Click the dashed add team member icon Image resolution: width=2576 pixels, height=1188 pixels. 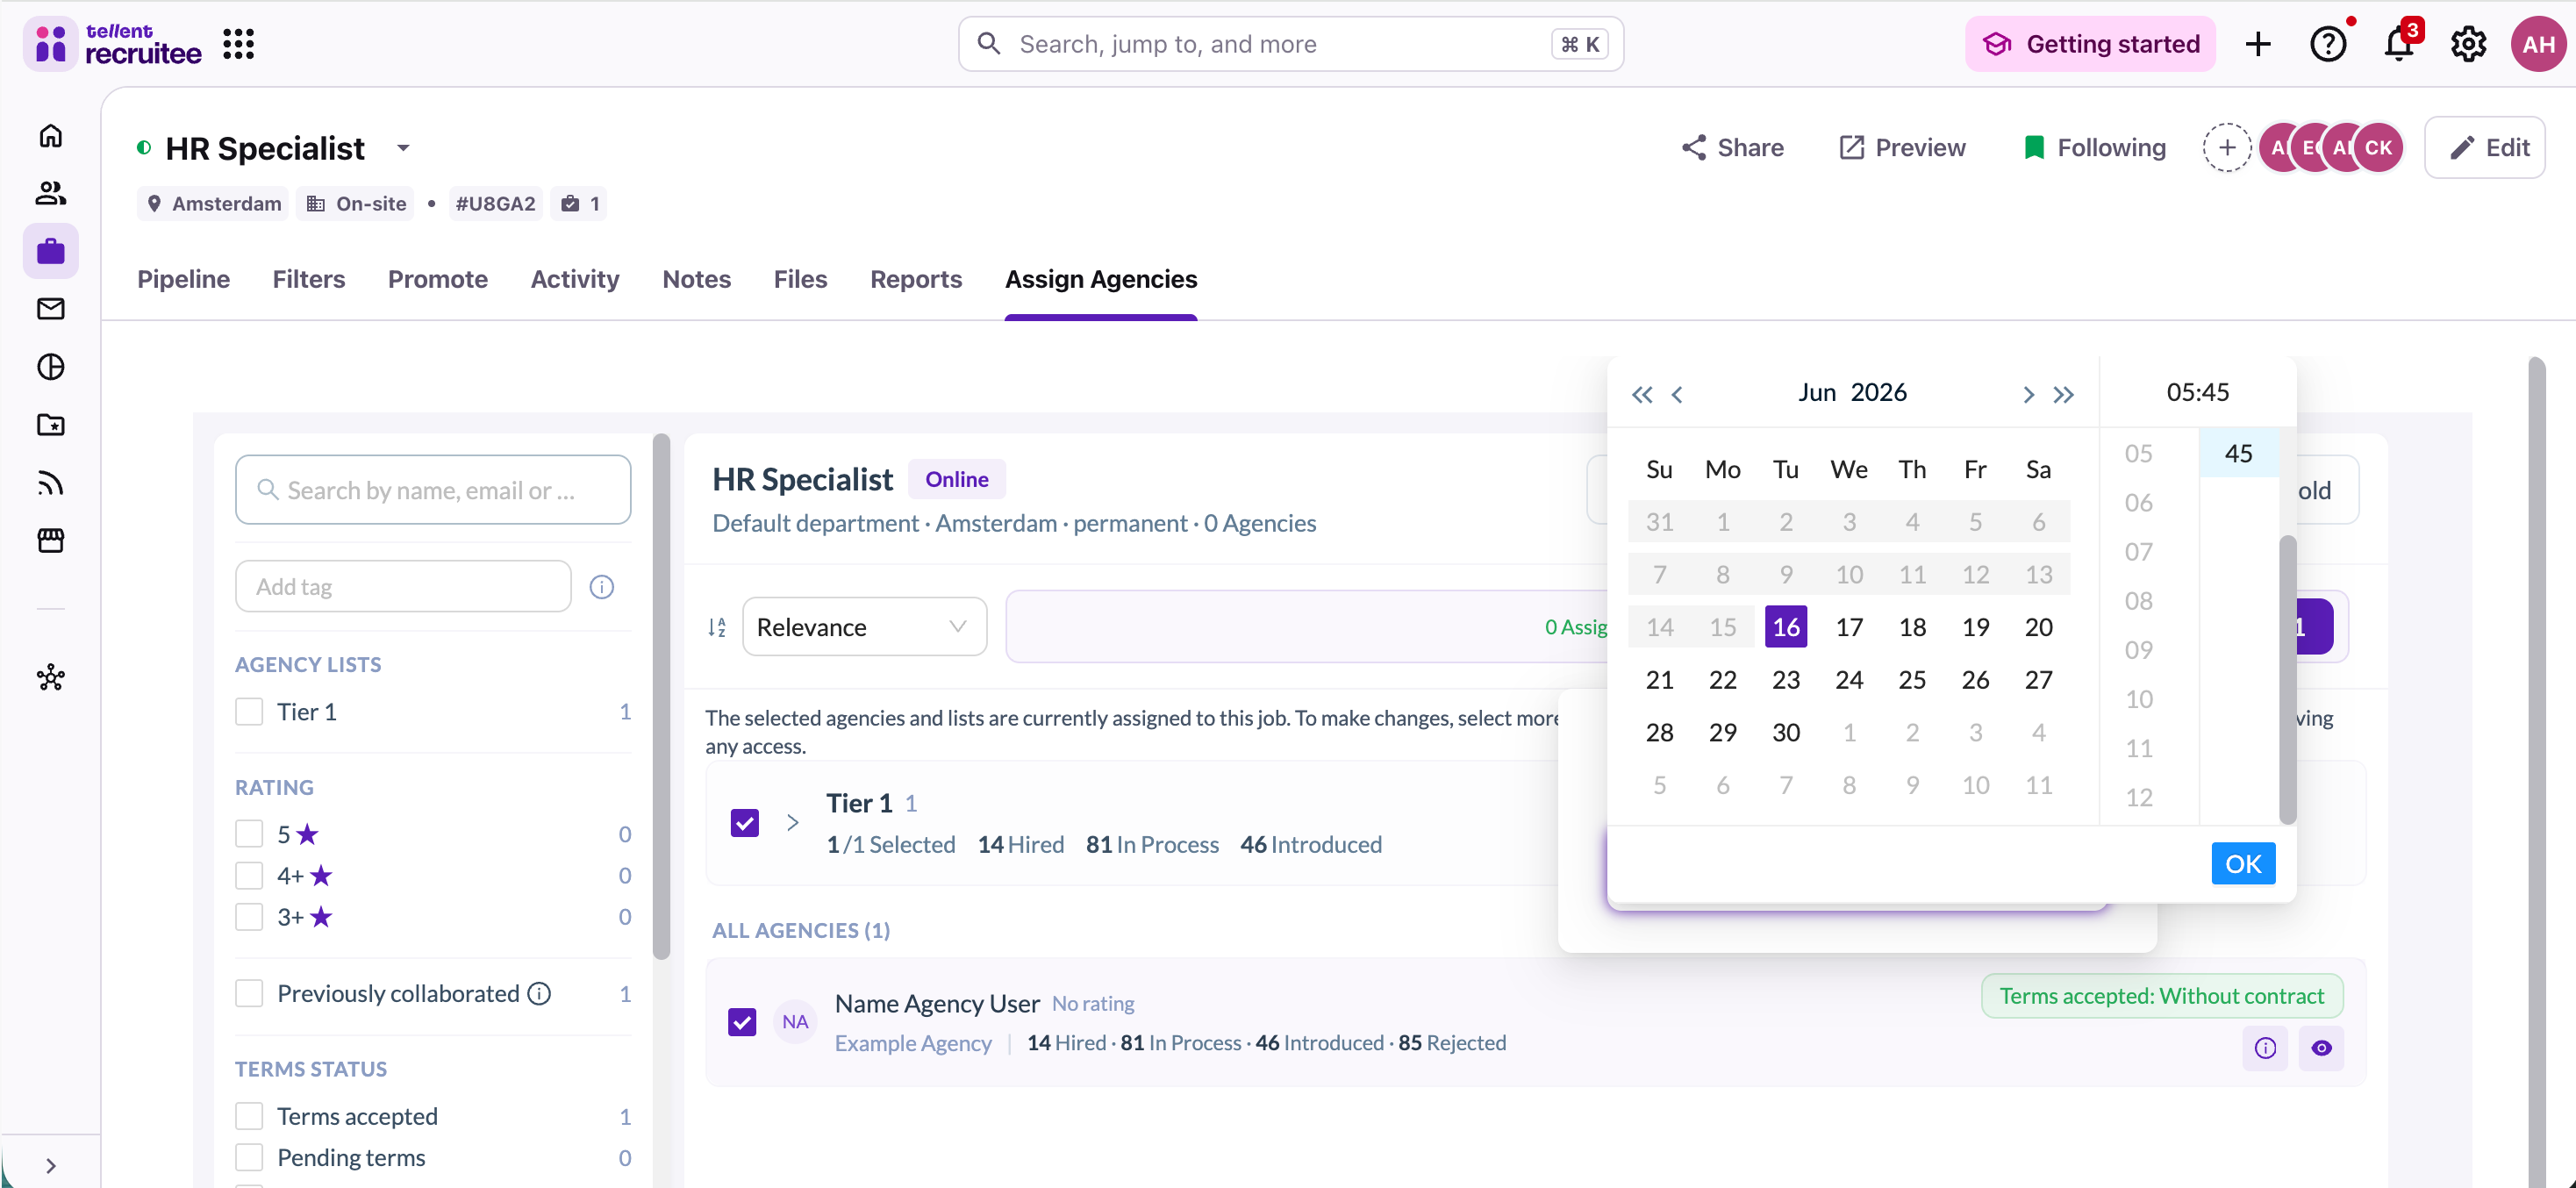(2227, 148)
